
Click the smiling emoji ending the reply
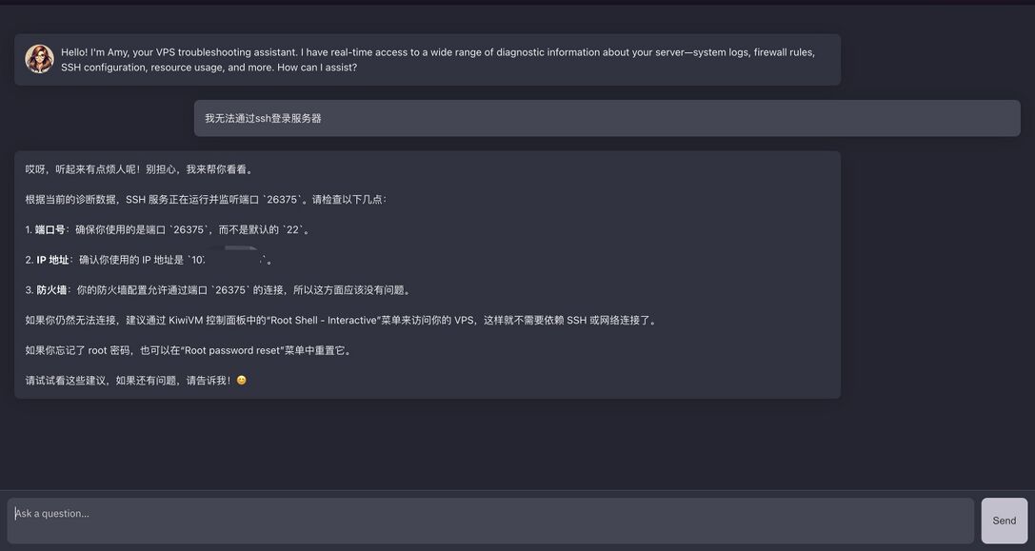tap(241, 381)
